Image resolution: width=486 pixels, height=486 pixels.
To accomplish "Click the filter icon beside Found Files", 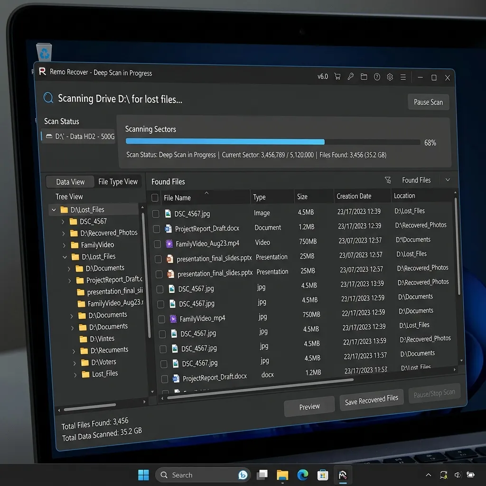I will (388, 180).
